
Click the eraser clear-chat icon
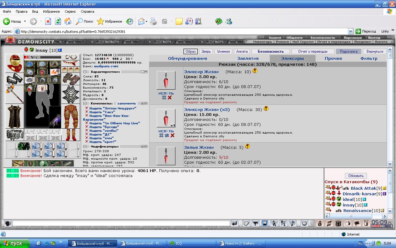pos(246,223)
